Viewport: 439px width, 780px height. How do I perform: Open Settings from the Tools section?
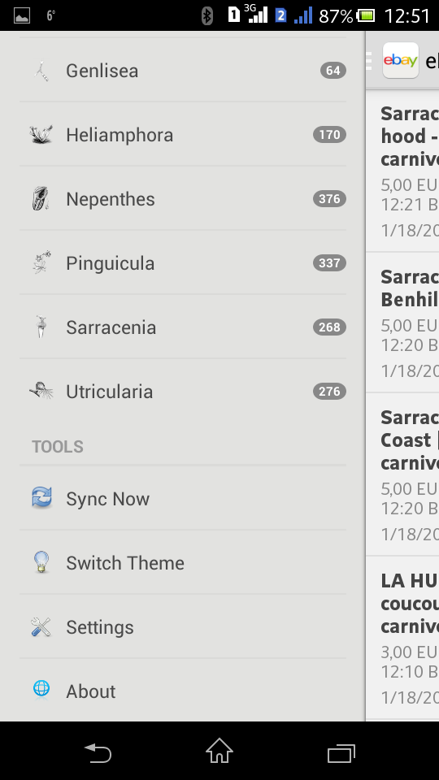coord(183,626)
